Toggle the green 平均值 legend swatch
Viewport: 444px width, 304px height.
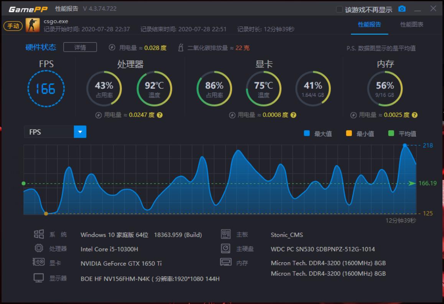pyautogui.click(x=391, y=133)
